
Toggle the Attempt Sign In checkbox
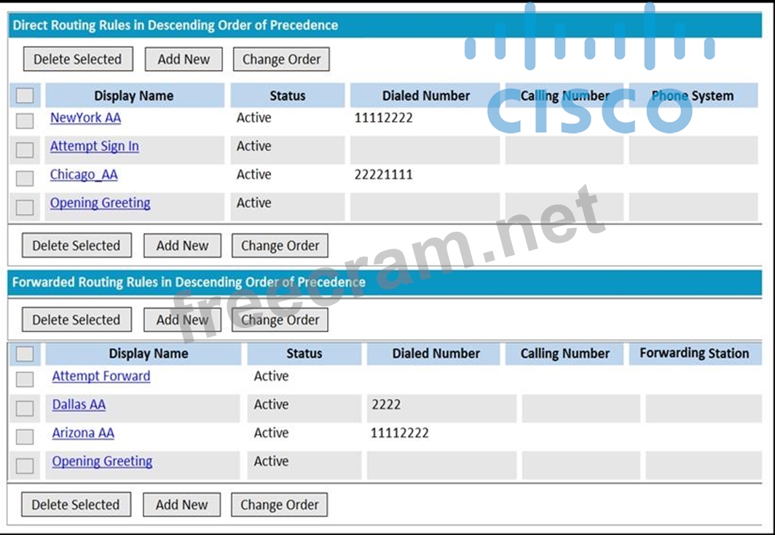pos(25,150)
